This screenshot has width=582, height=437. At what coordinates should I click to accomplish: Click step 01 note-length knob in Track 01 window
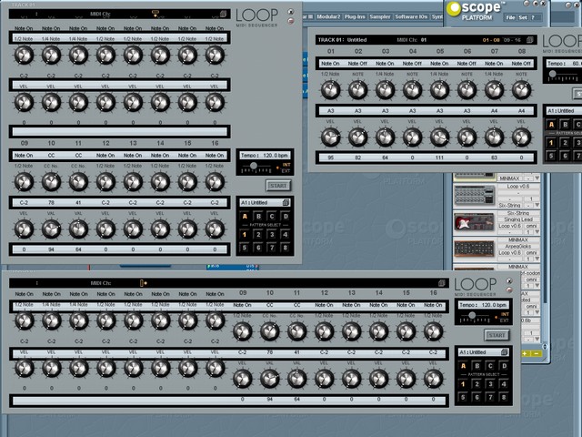click(330, 89)
